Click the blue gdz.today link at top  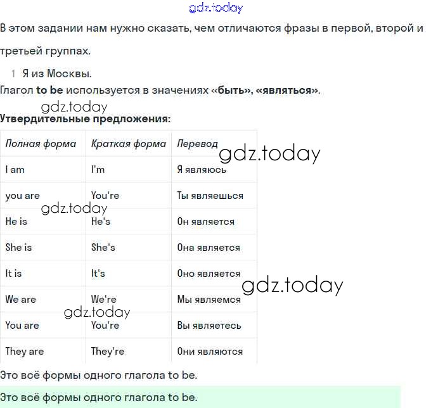215,8
